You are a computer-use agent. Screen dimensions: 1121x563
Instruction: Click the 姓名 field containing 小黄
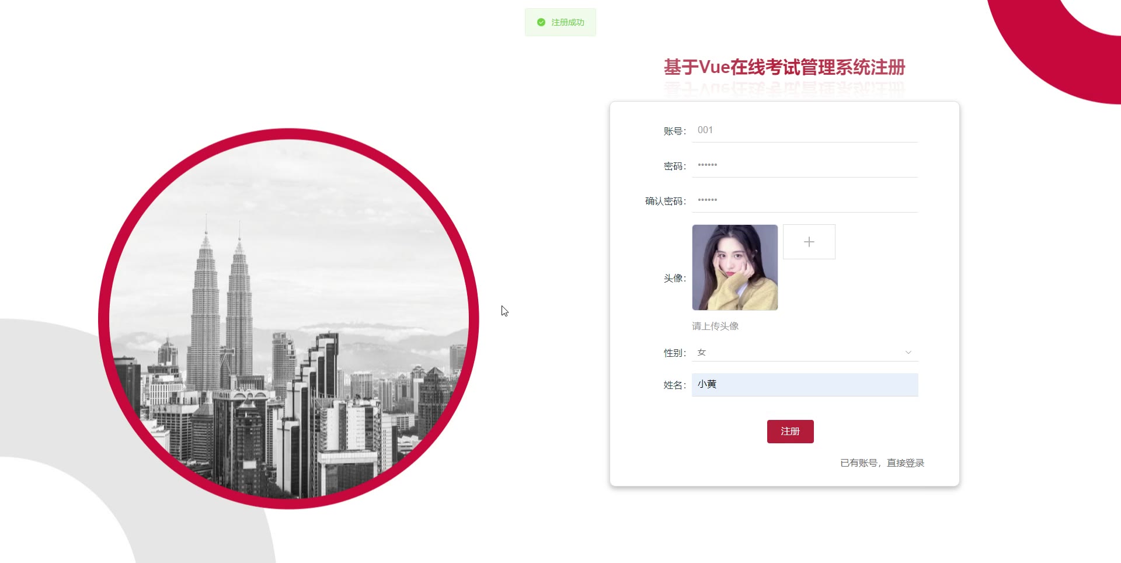point(805,384)
